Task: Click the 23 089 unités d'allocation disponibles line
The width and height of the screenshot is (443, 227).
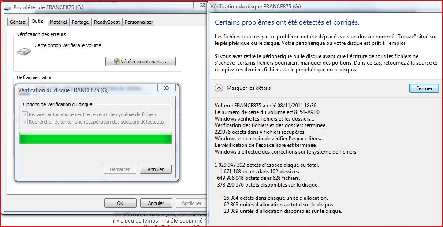Action: pos(283,211)
